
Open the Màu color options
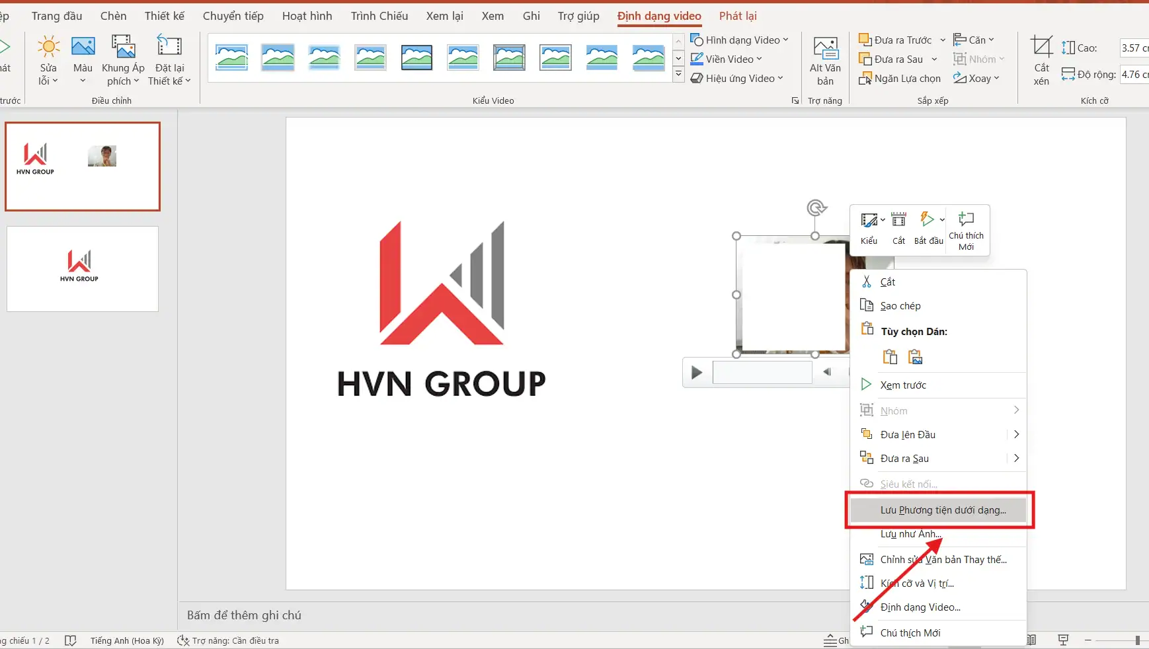click(x=83, y=61)
